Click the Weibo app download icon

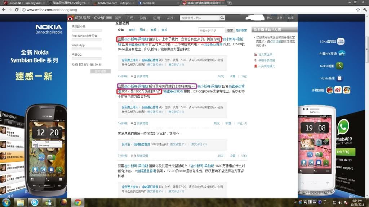tap(338, 90)
